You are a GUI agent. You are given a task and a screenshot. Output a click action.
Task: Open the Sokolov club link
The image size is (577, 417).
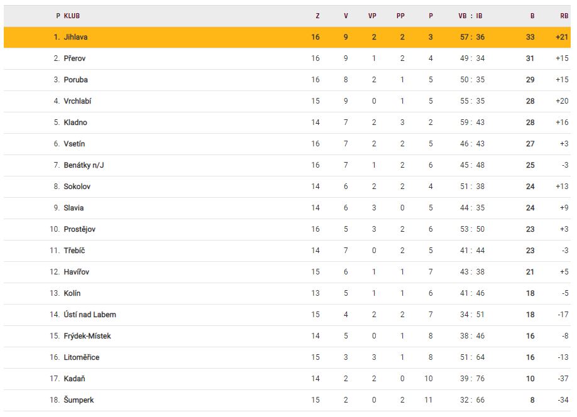point(77,187)
